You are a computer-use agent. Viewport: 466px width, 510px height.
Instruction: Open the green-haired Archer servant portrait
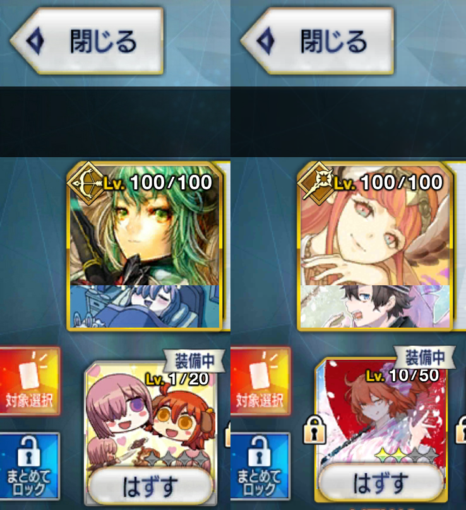click(145, 225)
